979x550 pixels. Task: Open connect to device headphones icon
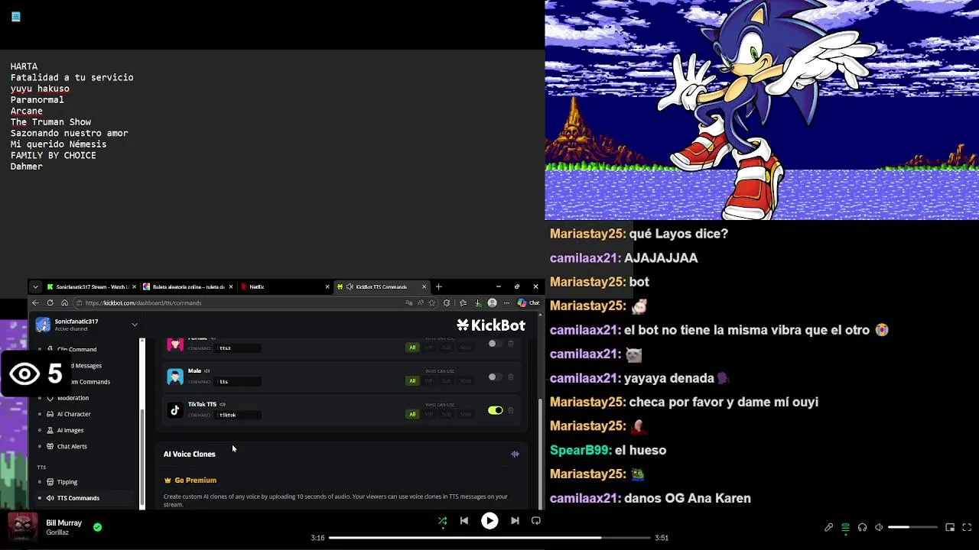[862, 527]
